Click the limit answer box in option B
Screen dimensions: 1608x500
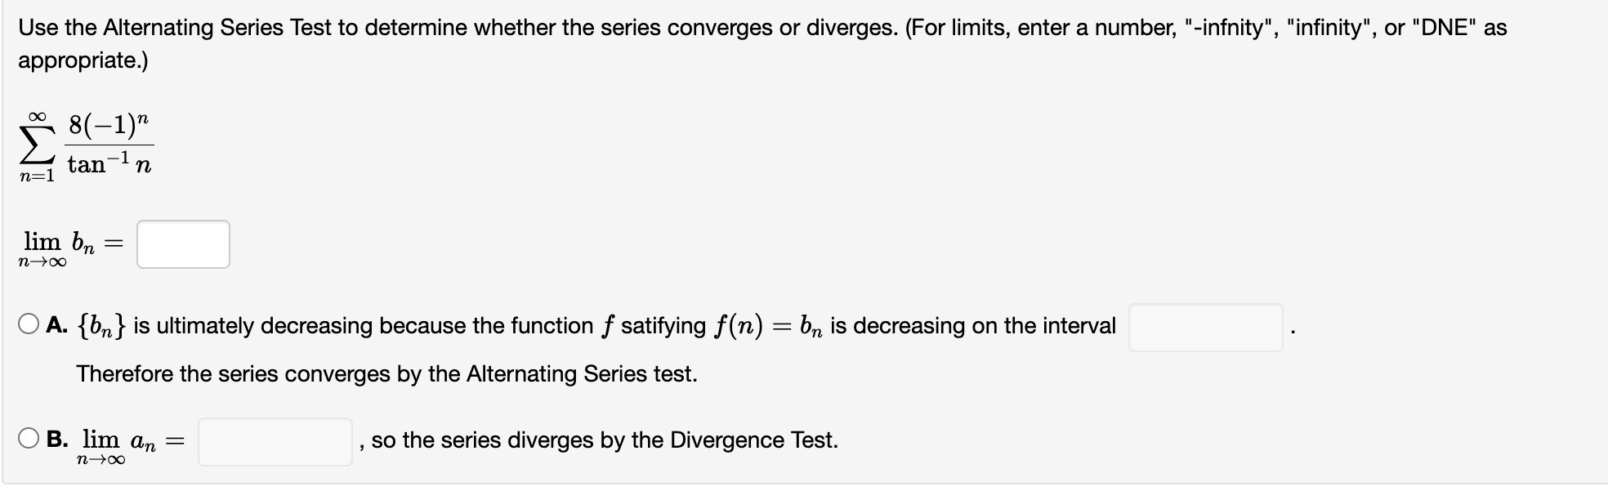pos(275,440)
